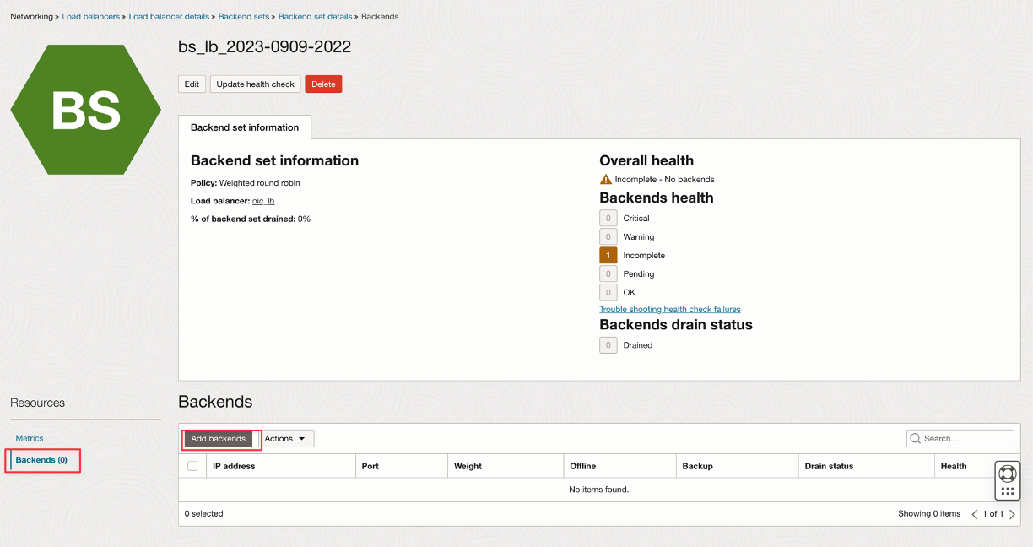Screen dimensions: 1033x547
Task: Select Backends (0) in Resources
Action: click(x=41, y=460)
